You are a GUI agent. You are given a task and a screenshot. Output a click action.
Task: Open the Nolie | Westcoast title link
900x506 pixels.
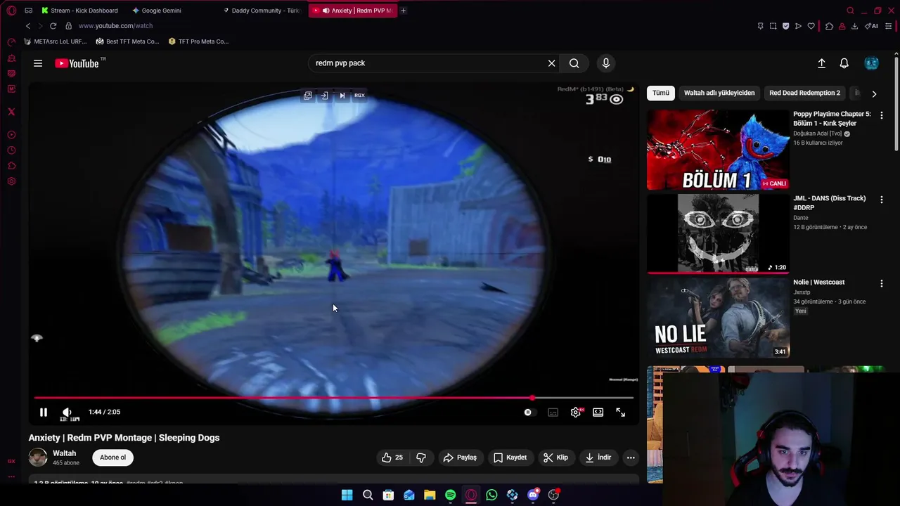[818, 283]
